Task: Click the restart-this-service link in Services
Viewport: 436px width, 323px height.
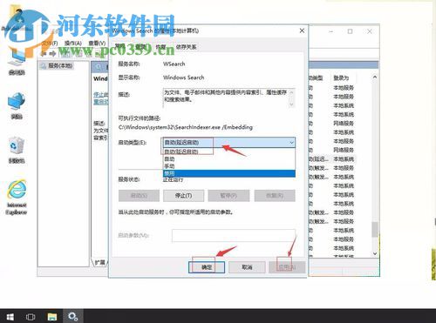Action: click(x=100, y=102)
